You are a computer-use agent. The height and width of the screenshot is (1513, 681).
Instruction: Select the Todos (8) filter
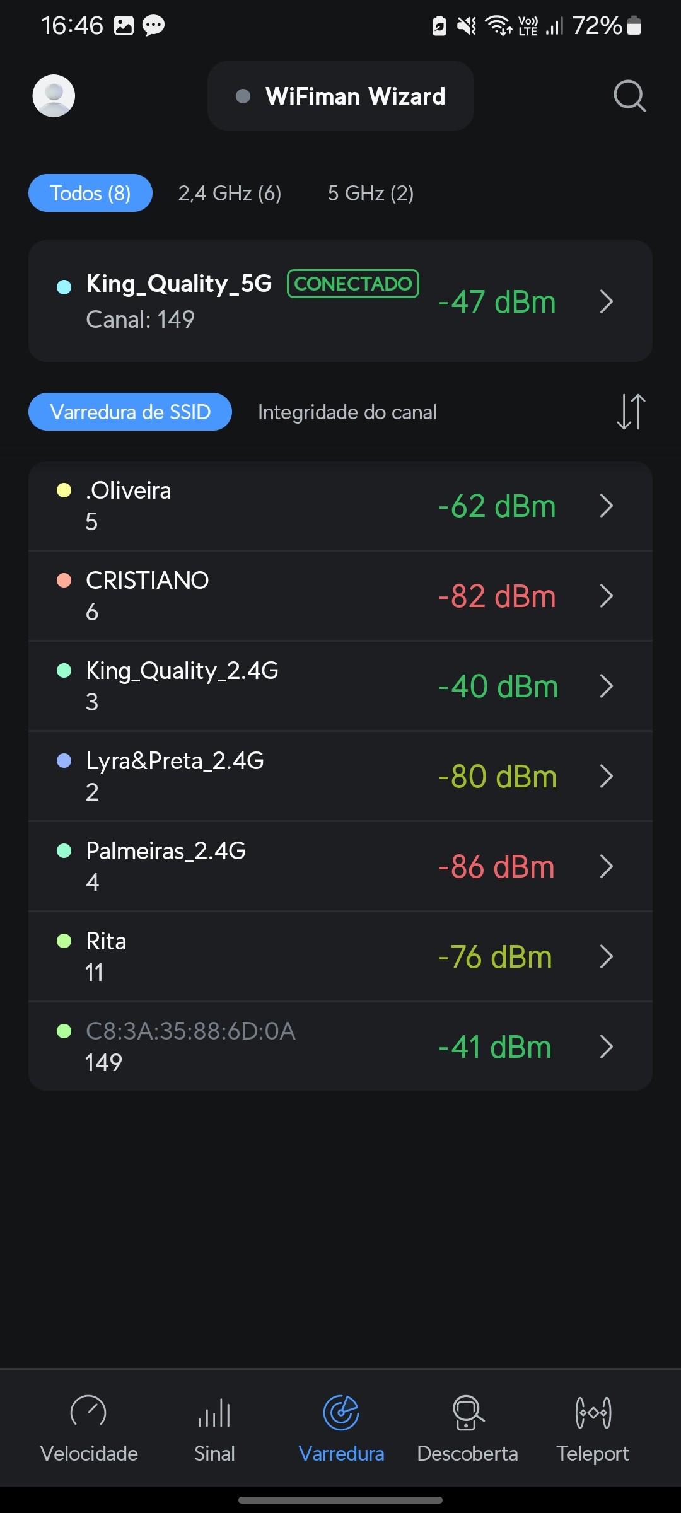(x=90, y=193)
